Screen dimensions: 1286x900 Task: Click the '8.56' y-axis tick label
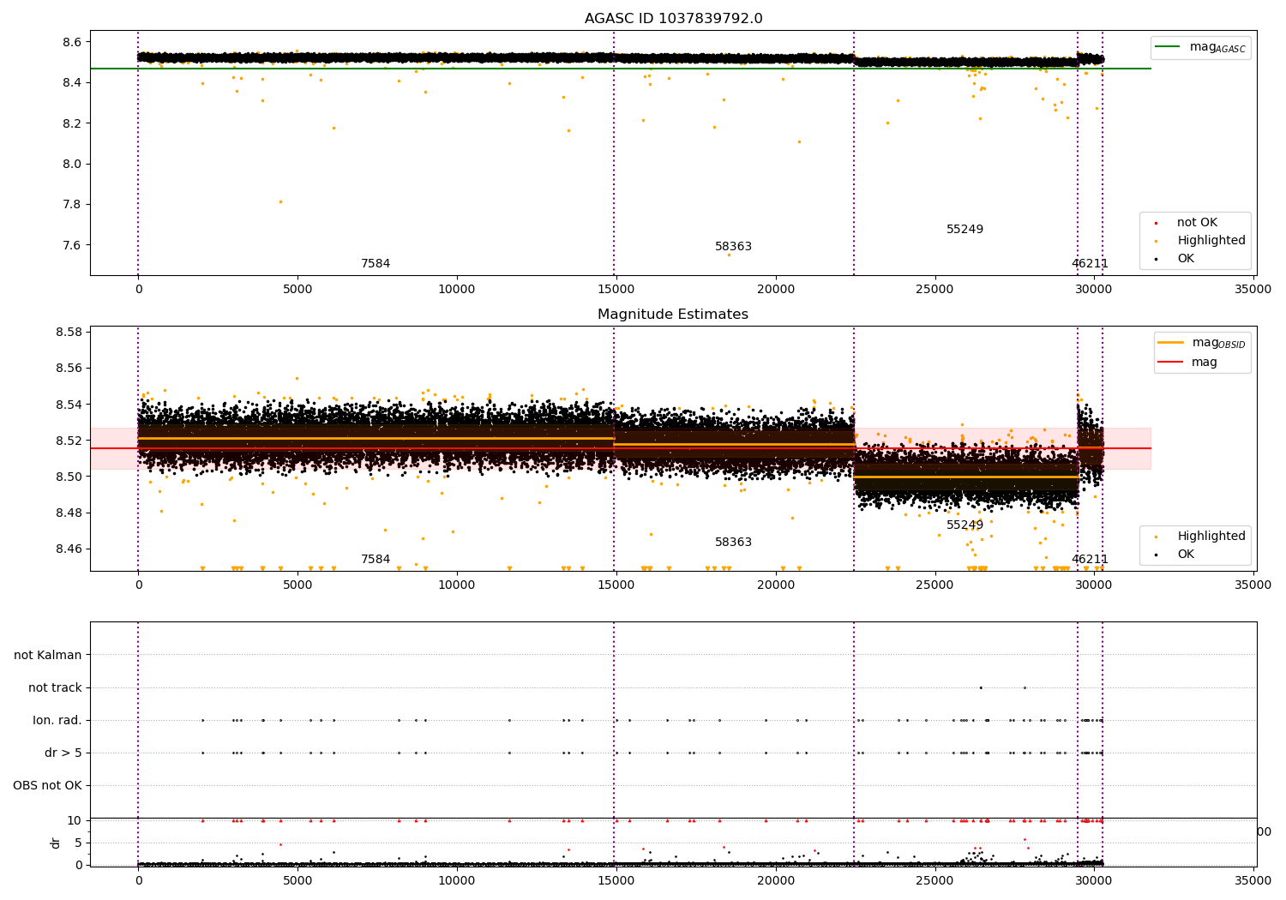69,369
